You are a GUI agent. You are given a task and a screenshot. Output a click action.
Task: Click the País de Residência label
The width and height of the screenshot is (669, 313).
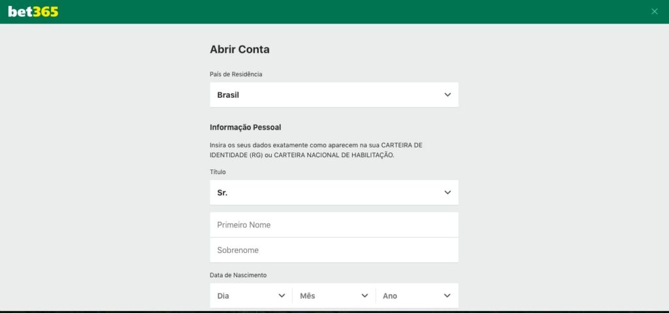pos(236,74)
